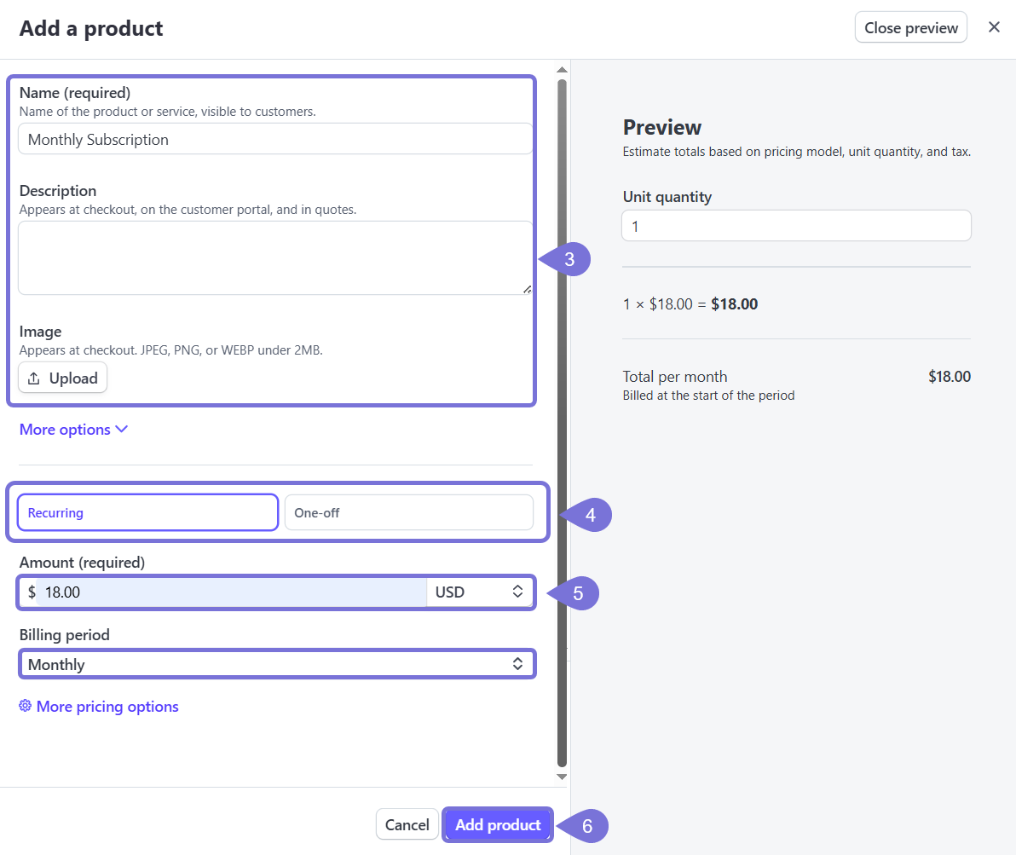
Task: Click the Close preview button
Action: click(910, 27)
